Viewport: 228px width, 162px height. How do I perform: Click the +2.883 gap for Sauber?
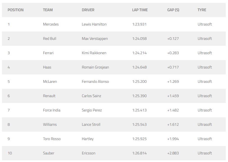173,153
